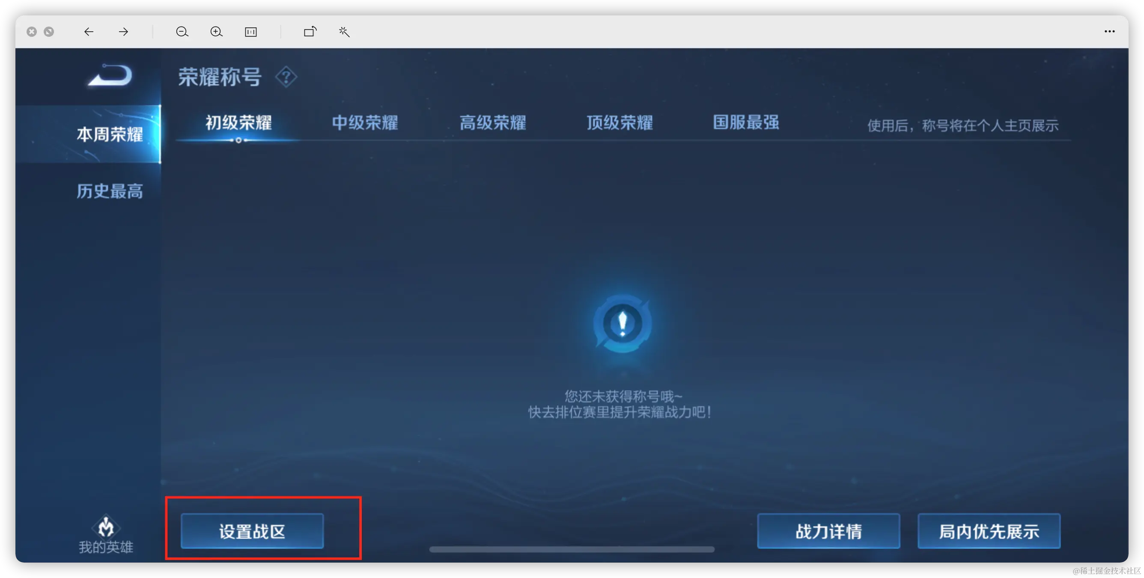Click the zoom in magnifier icon
Viewport: 1144px width, 578px height.
click(x=216, y=32)
